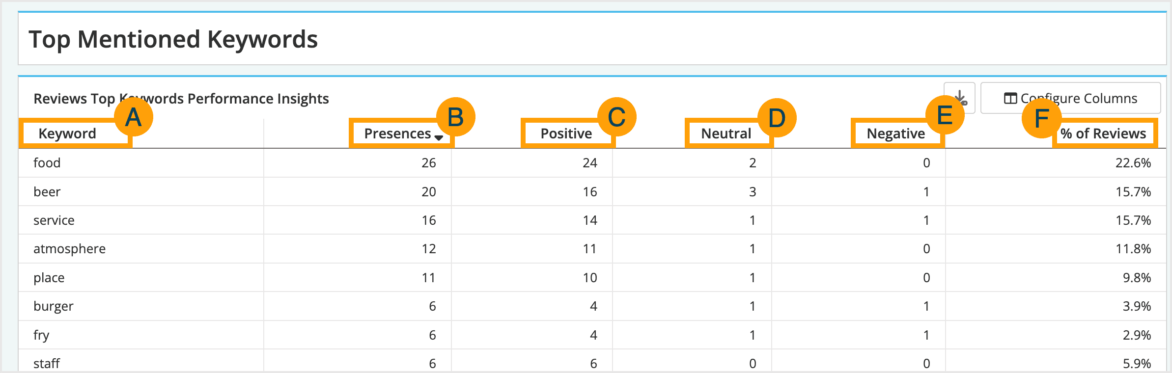
Task: Sort by the Negative column header
Action: (x=895, y=133)
